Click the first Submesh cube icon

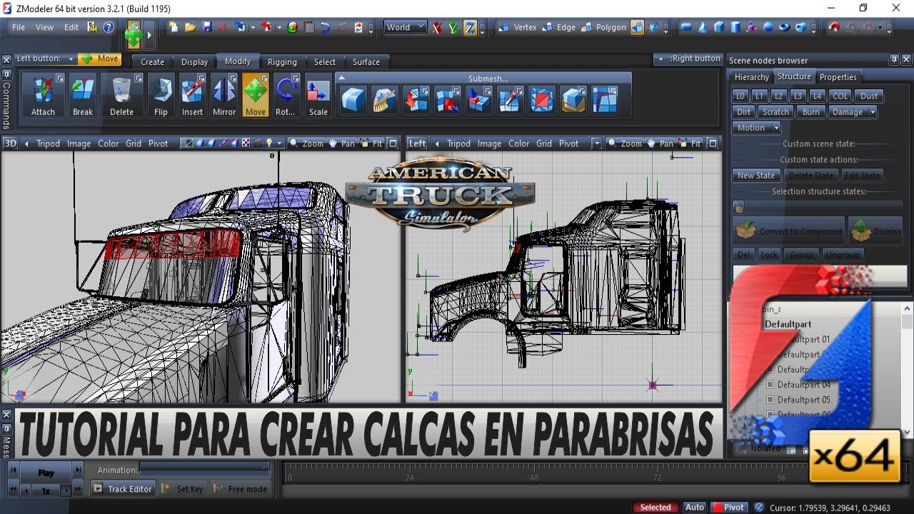point(353,100)
